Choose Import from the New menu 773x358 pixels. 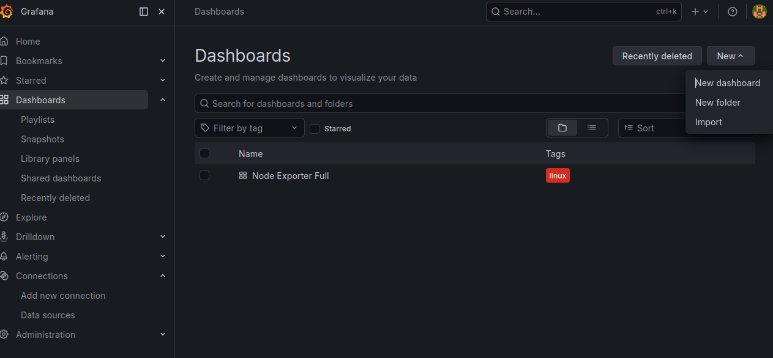728,122
